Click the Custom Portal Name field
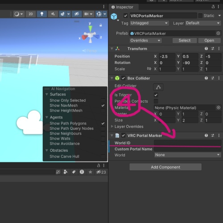Image resolution: width=223 pixels, height=223 pixels. [188, 149]
